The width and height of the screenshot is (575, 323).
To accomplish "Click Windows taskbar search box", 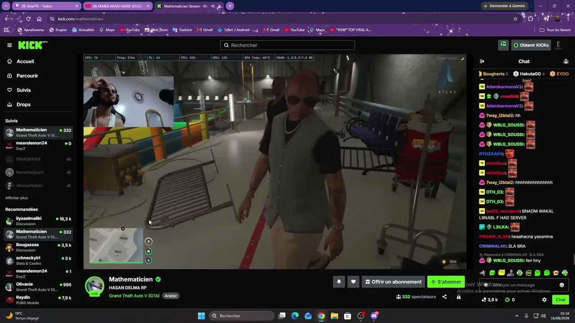I will pyautogui.click(x=242, y=316).
